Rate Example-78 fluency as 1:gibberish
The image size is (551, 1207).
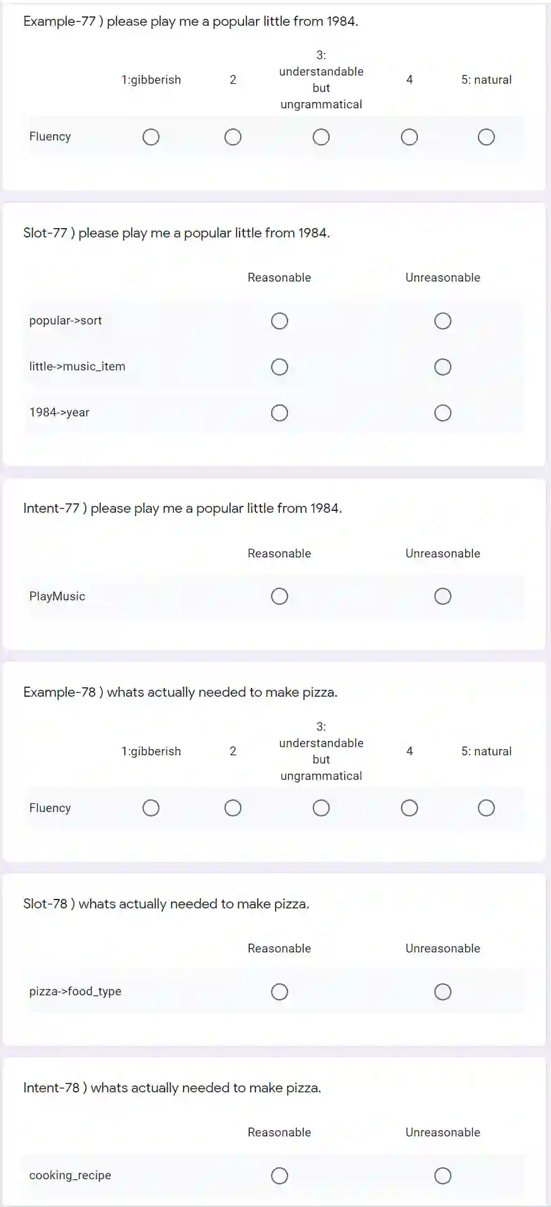click(151, 808)
